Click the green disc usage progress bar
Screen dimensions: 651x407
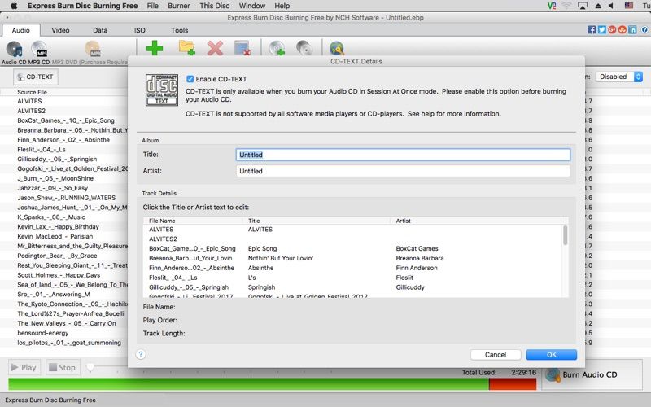click(248, 383)
